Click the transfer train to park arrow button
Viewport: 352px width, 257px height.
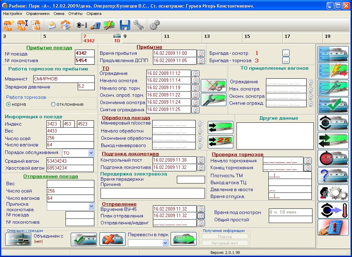point(184,239)
